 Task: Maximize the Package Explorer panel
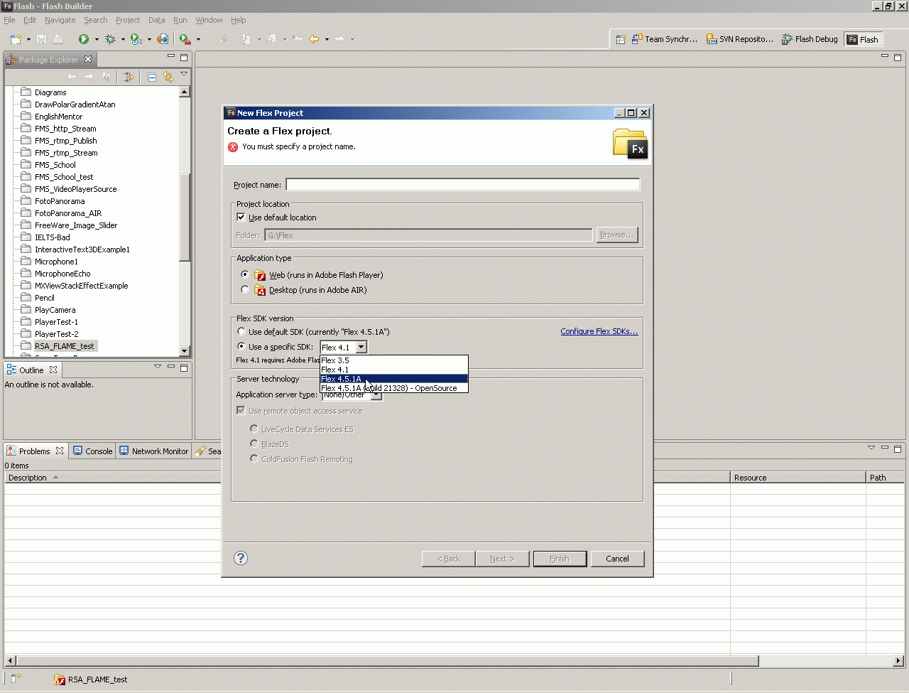(184, 57)
